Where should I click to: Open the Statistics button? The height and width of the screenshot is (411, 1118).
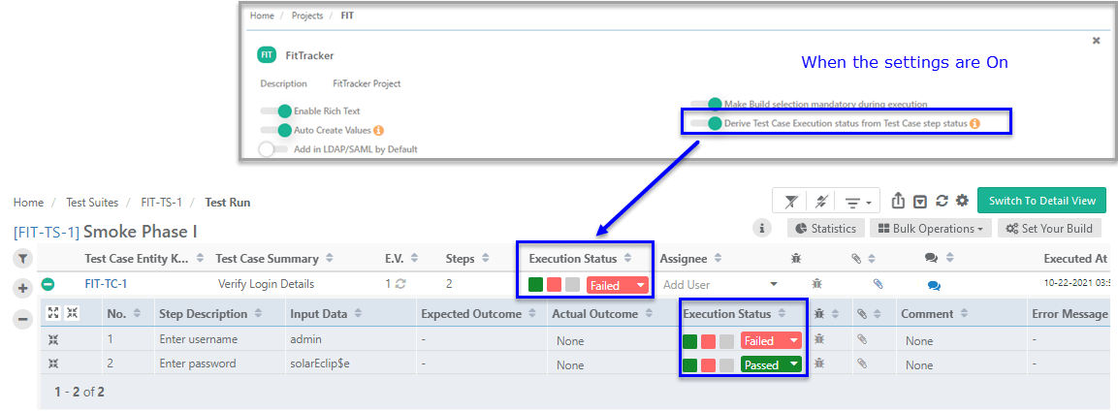826,228
